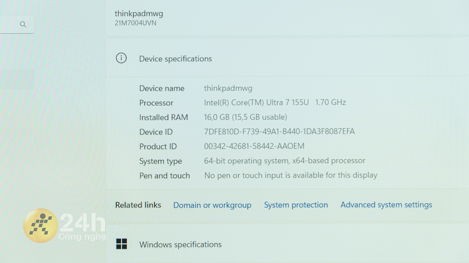
Task: Click the search magnifier icon
Action: (23, 24)
